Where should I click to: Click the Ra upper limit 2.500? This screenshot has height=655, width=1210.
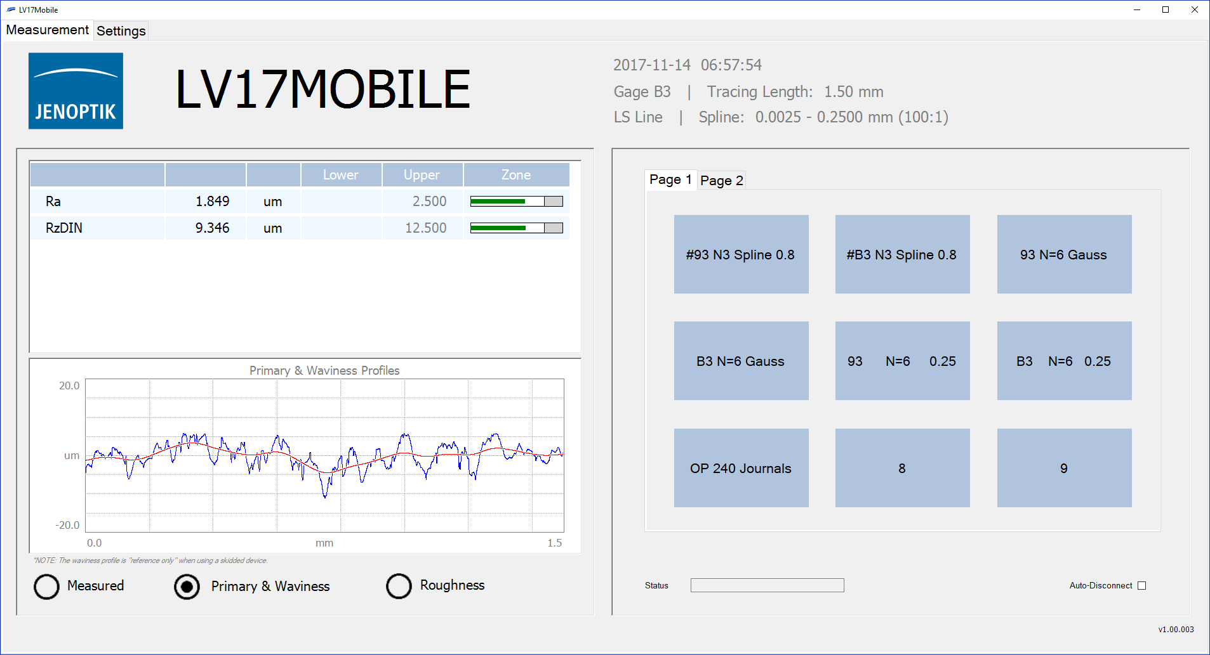pos(429,202)
